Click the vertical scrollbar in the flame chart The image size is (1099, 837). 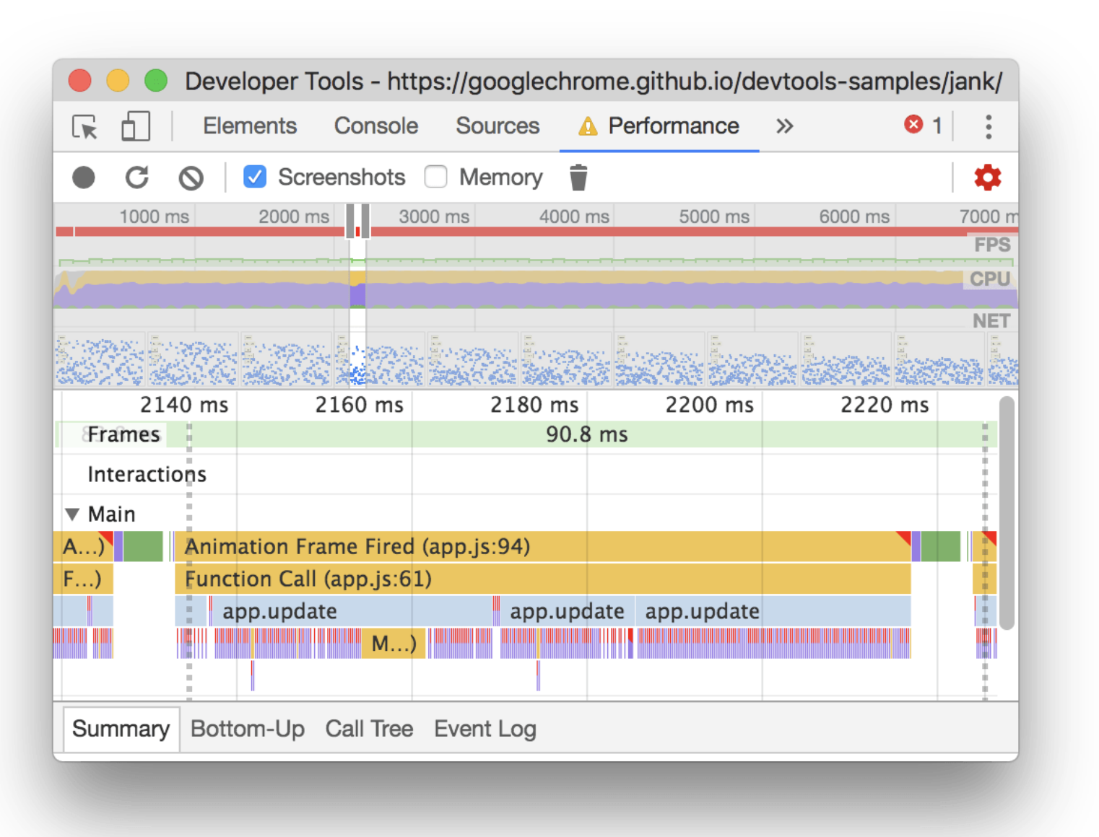[x=1007, y=512]
